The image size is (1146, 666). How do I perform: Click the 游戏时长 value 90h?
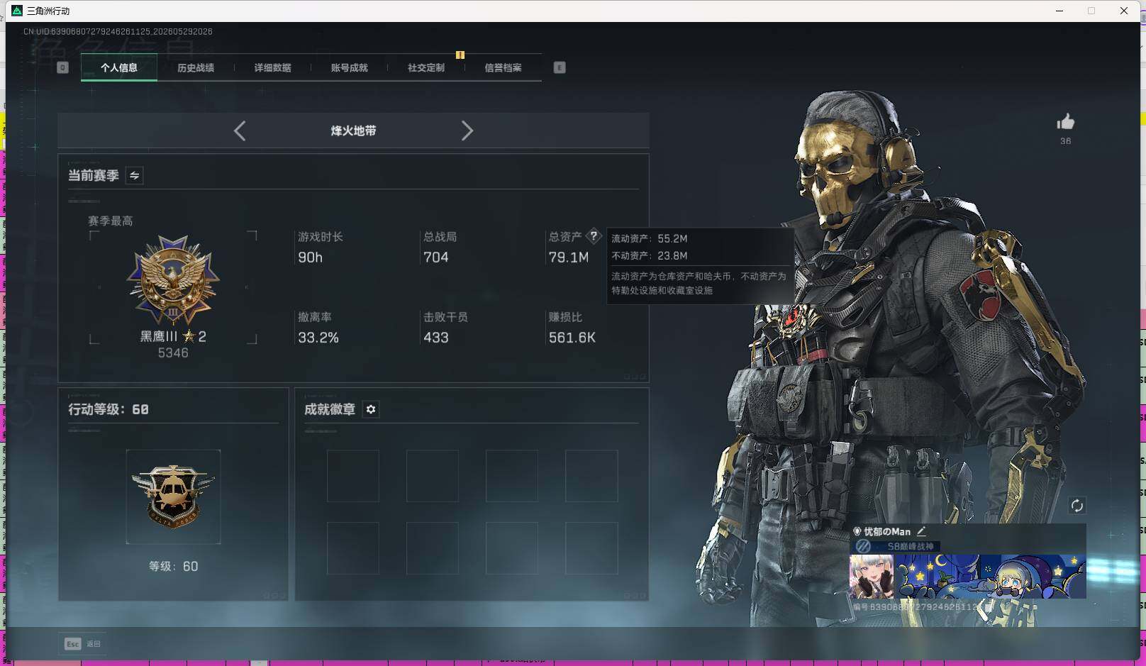point(310,257)
